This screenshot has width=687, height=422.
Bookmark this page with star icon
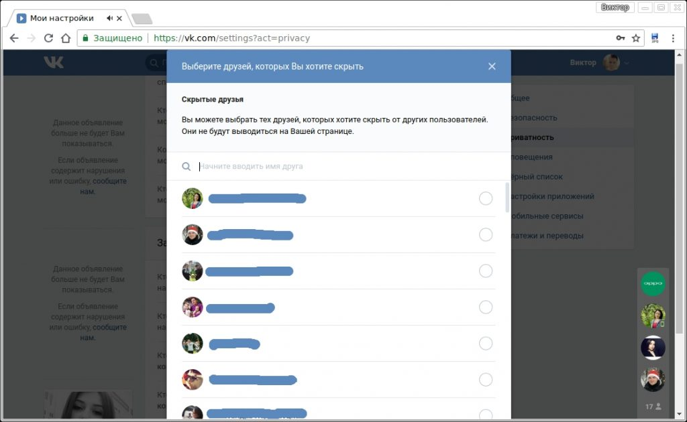point(636,38)
